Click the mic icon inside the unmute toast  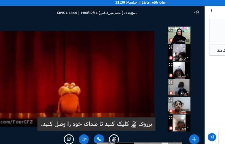coord(134,124)
